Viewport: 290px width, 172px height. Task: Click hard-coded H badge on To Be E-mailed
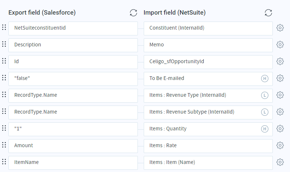click(x=265, y=79)
